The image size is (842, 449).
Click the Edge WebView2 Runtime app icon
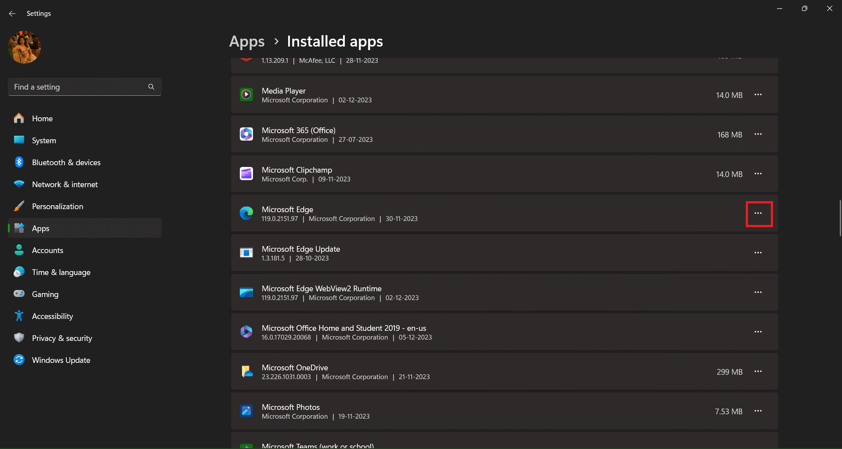pyautogui.click(x=246, y=292)
